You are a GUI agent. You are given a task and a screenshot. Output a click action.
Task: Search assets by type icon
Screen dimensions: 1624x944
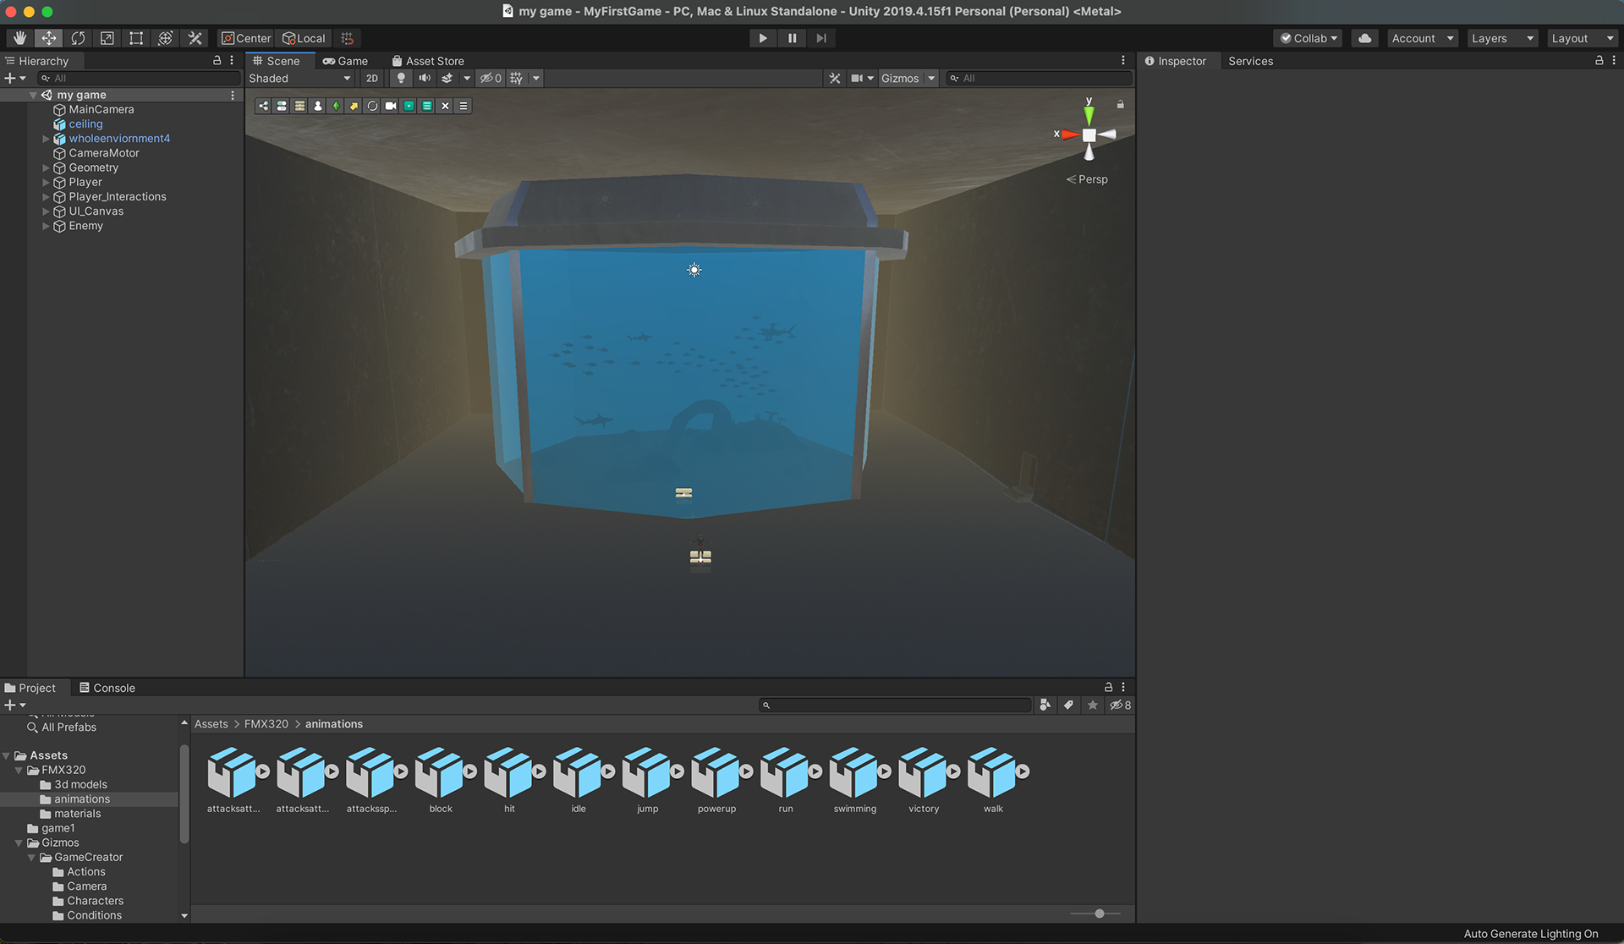pos(1045,705)
